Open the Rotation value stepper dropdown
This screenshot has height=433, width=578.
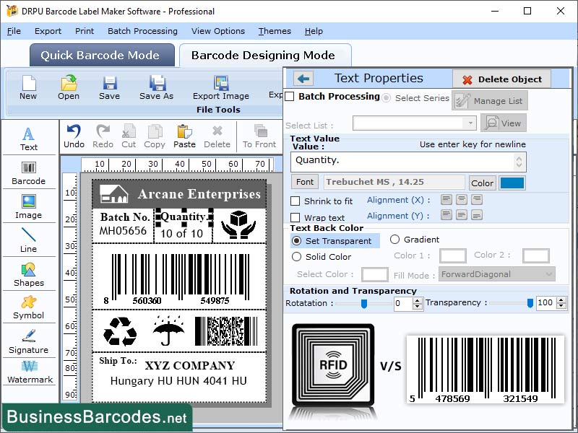coord(416,303)
